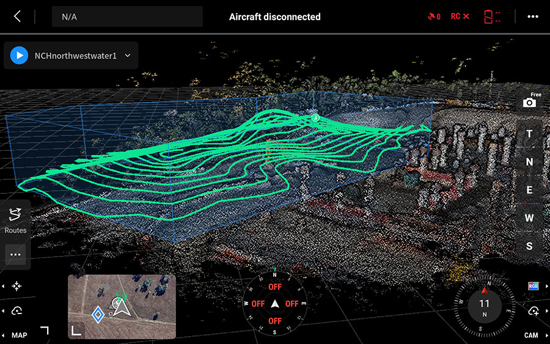The image size is (550, 344).
Task: Go back using the back arrow
Action: 17,16
